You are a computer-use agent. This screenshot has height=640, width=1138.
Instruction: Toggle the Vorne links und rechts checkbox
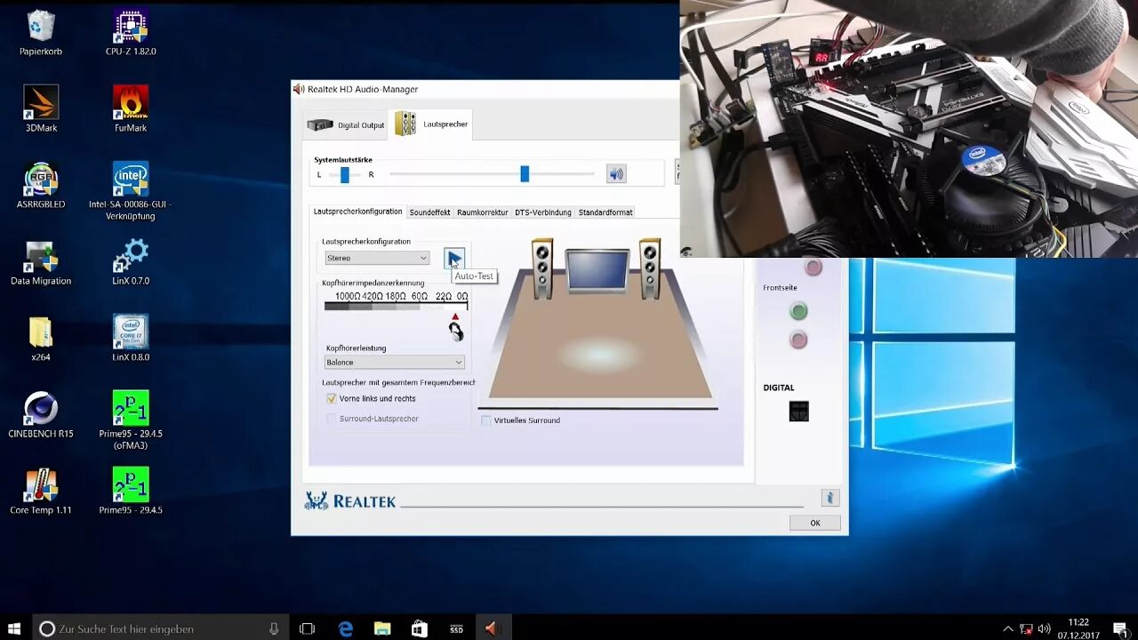(x=332, y=399)
